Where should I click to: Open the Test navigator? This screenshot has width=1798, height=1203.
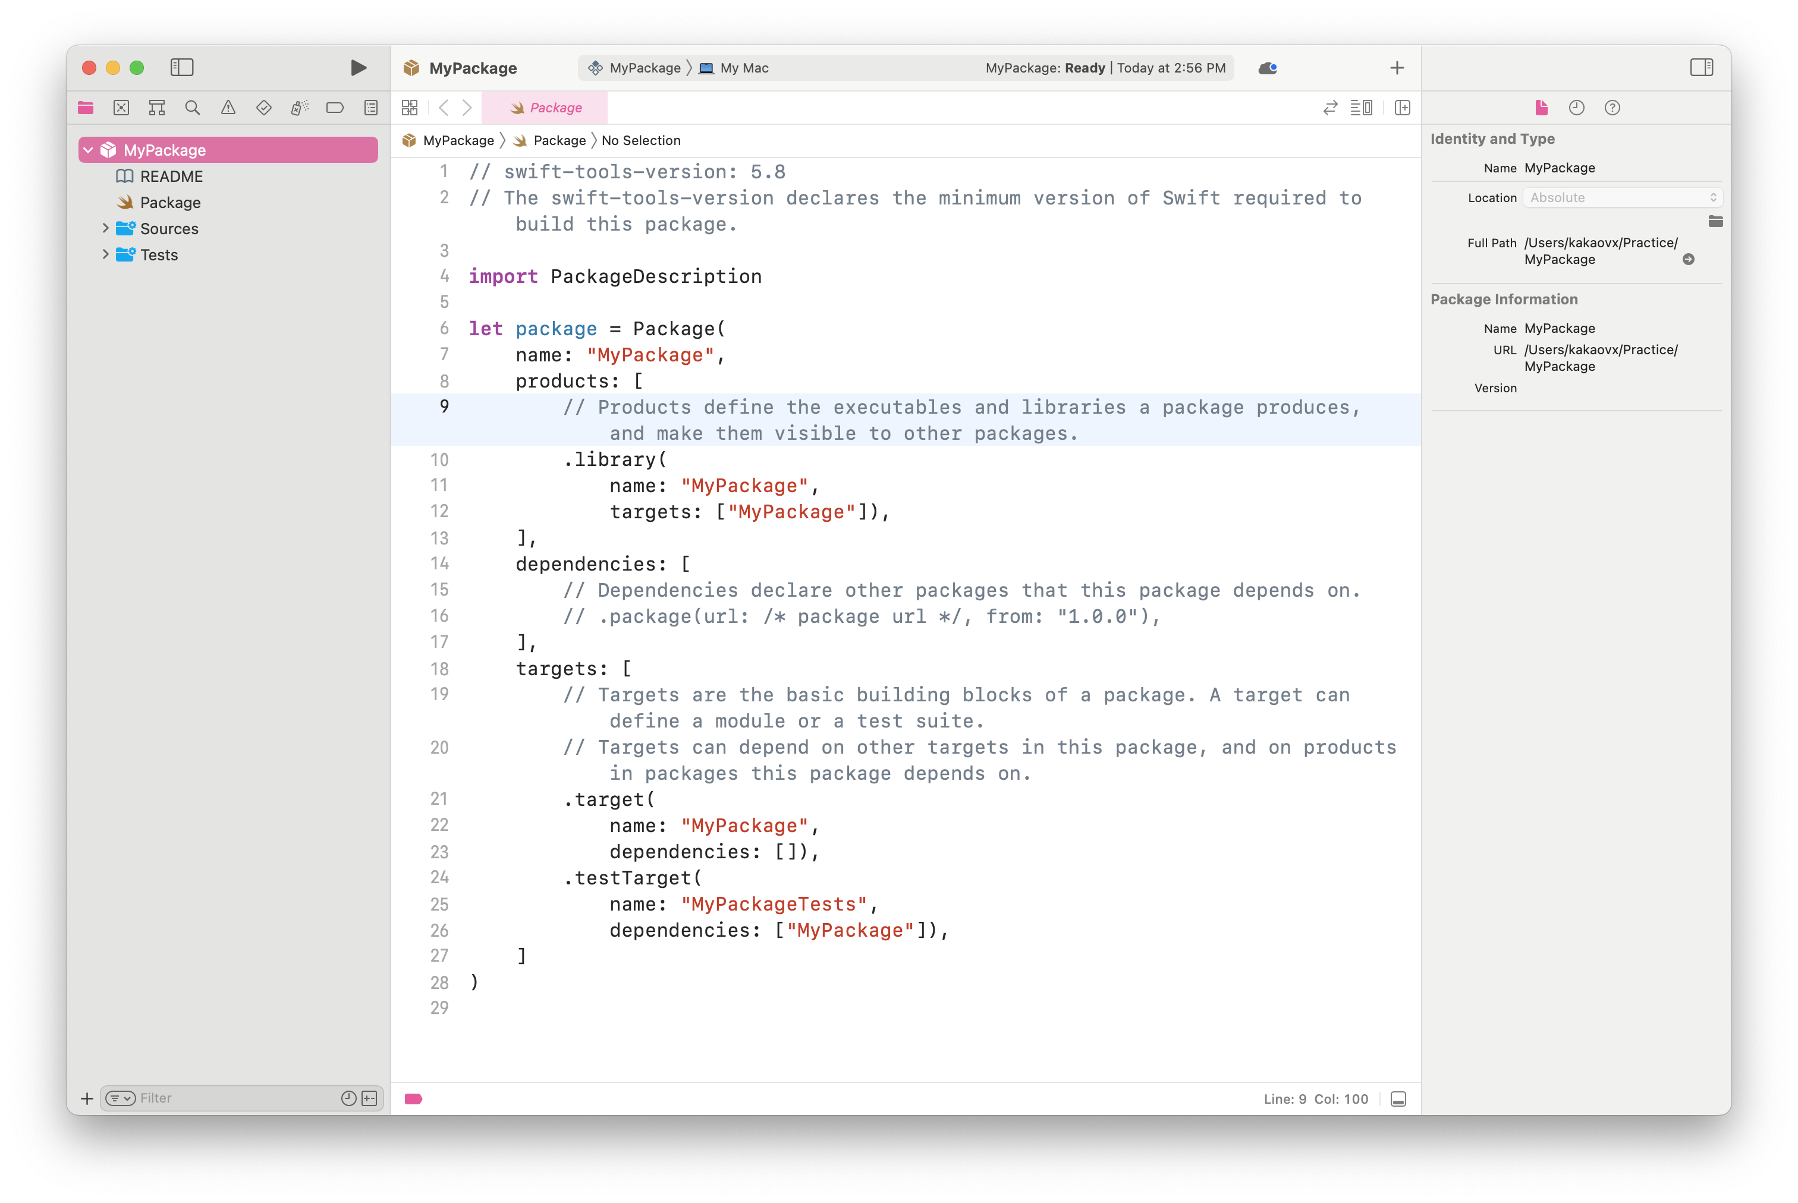pos(263,108)
